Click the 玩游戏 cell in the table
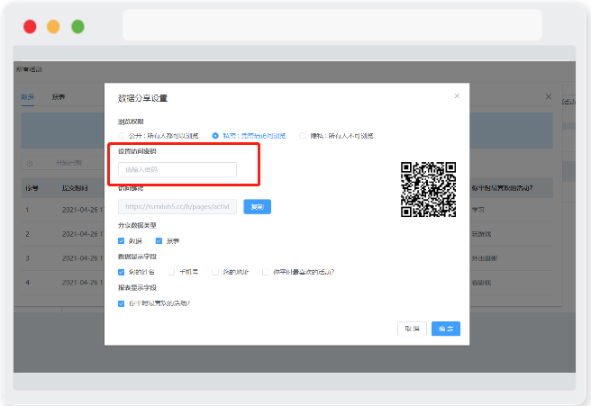The image size is (591, 406). [x=481, y=234]
